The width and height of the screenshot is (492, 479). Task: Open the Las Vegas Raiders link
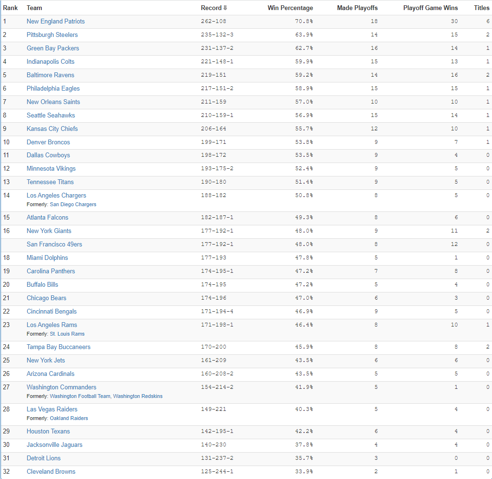click(52, 409)
